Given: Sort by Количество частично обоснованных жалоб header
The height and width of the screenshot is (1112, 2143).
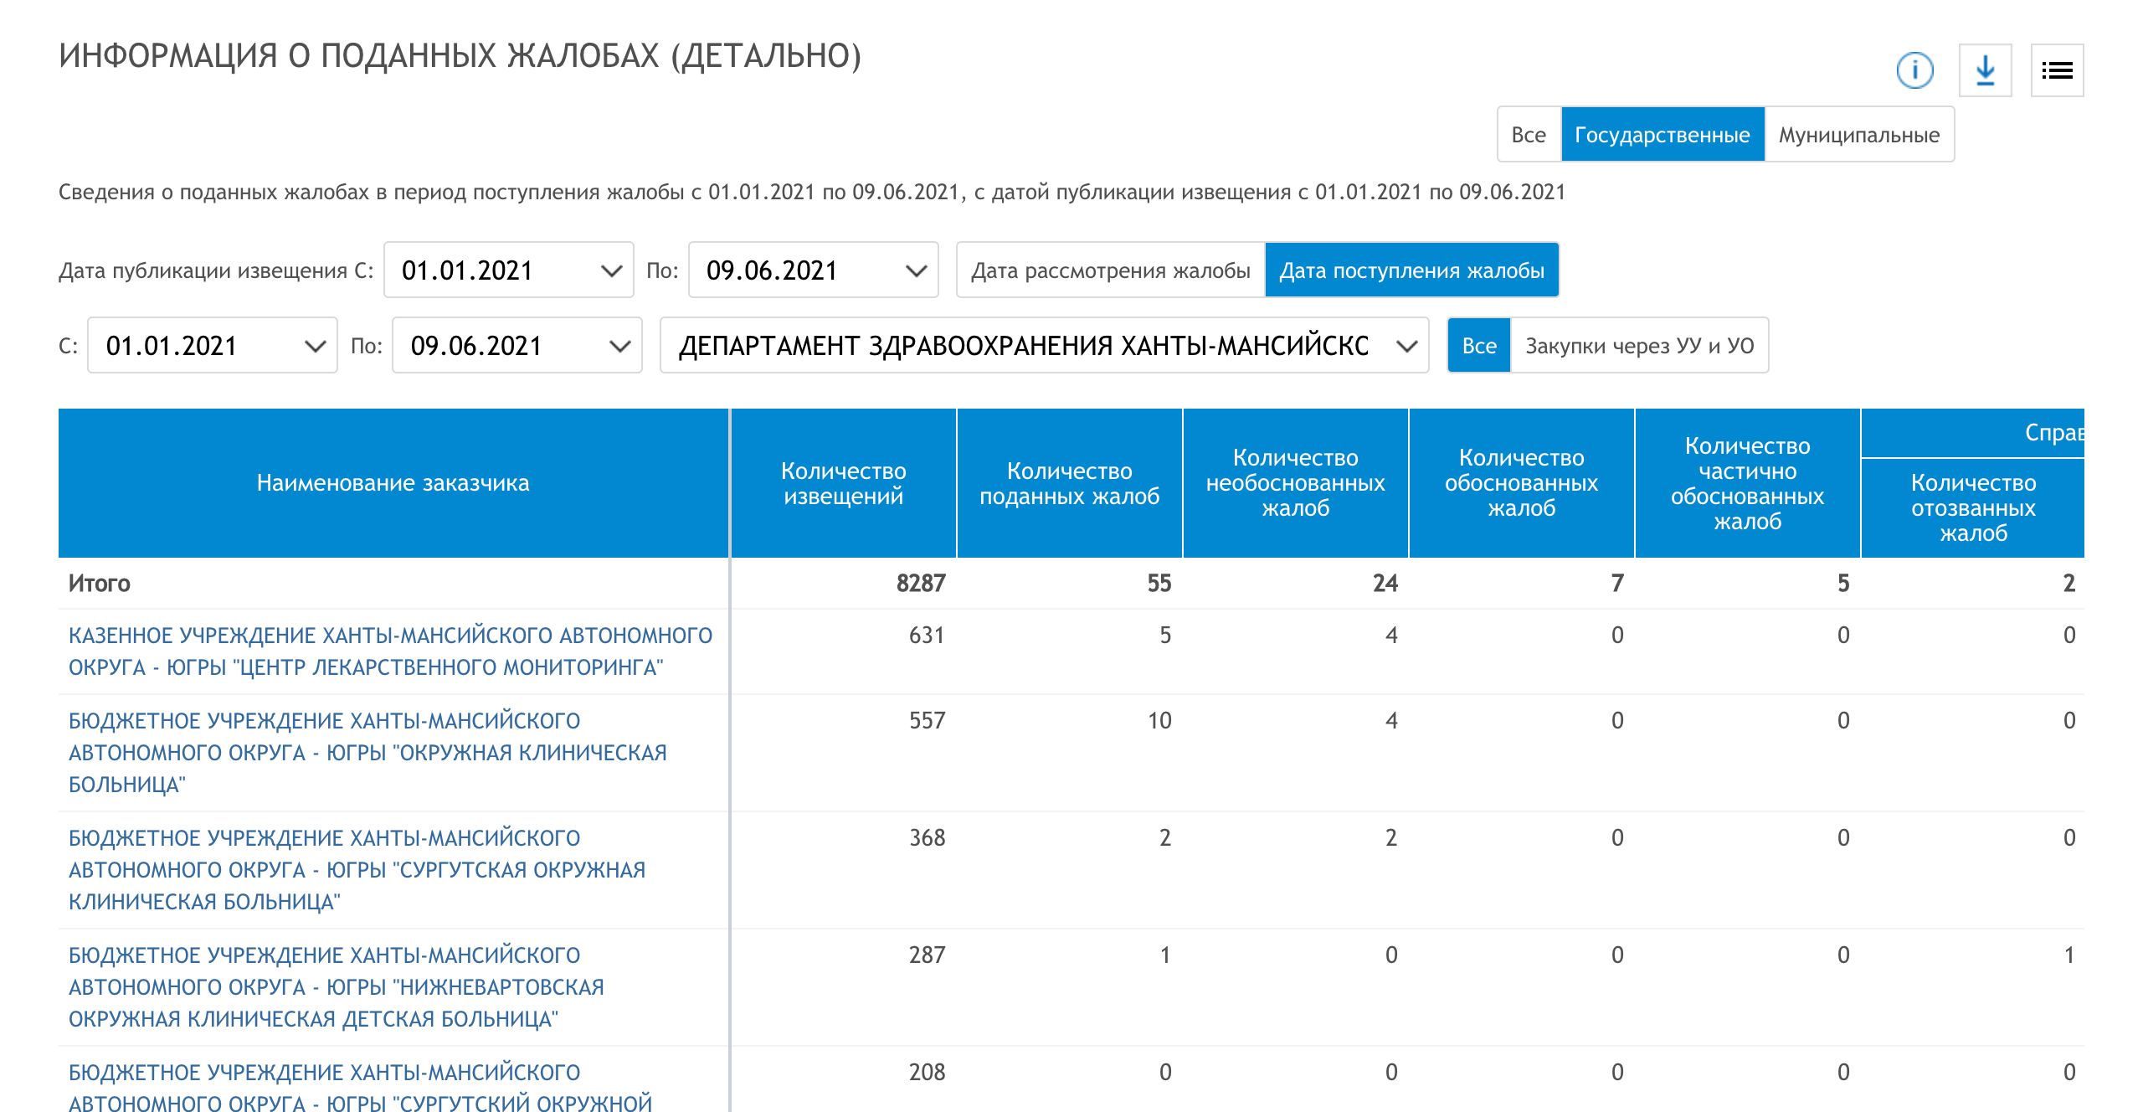Looking at the screenshot, I should click(x=1748, y=483).
